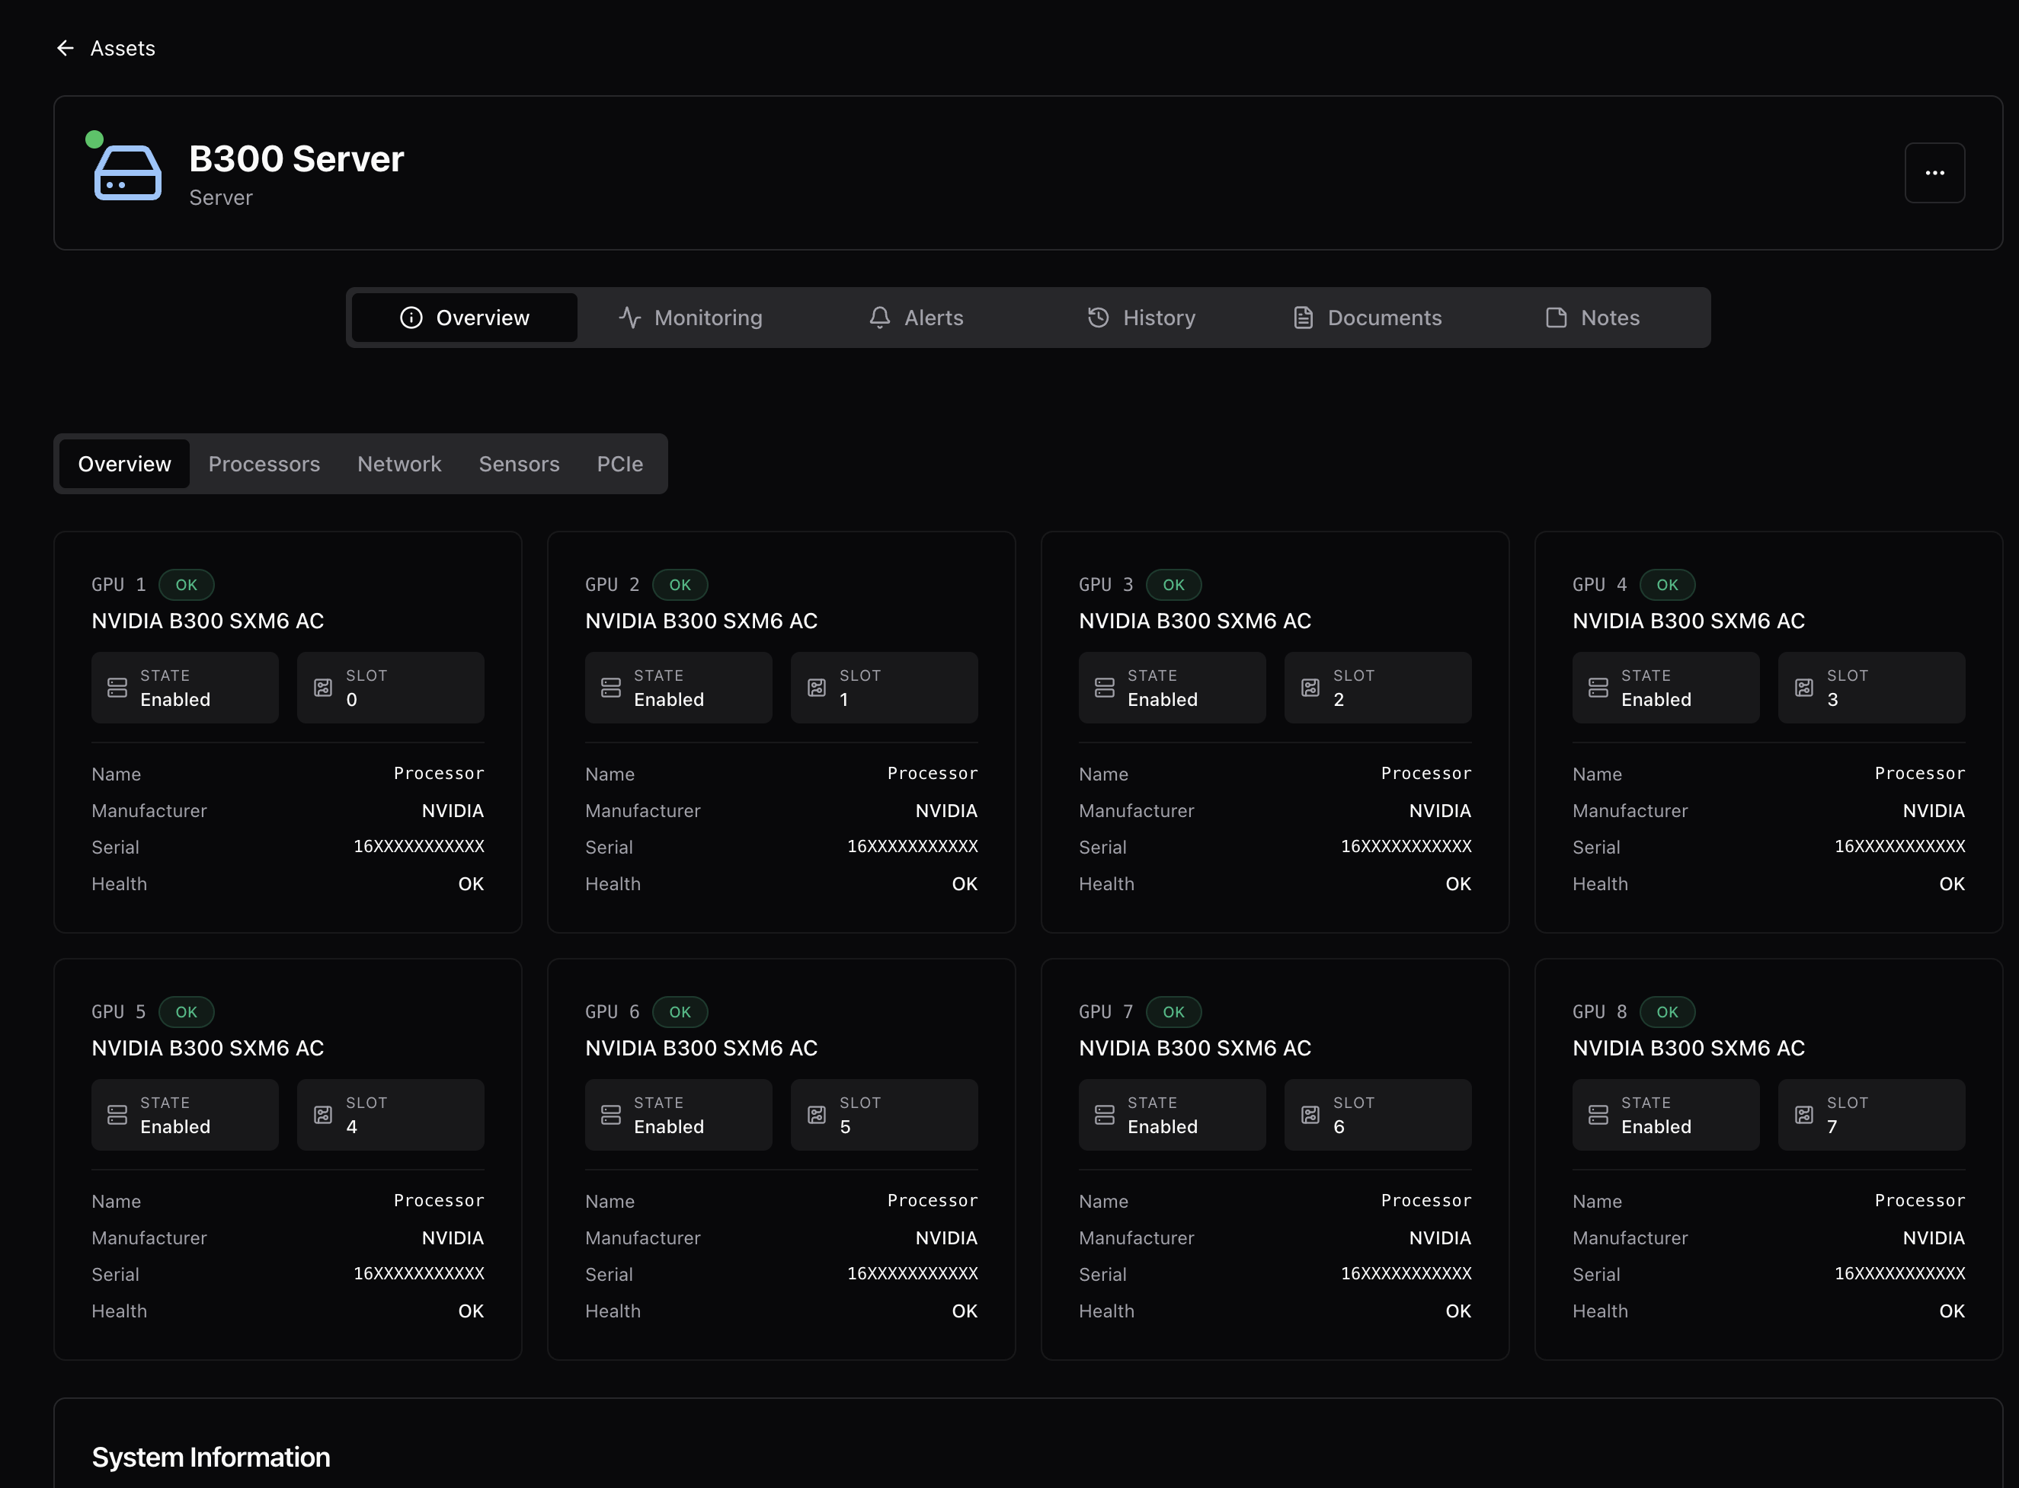
Task: Click the green online status dot
Action: click(94, 139)
